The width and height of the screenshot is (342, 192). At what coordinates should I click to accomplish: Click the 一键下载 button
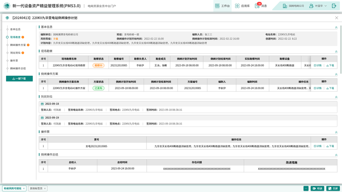point(19,79)
